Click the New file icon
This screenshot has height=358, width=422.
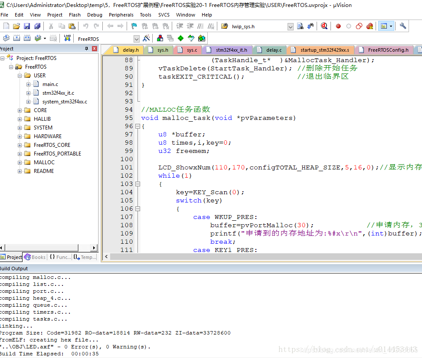pyautogui.click(x=6, y=26)
